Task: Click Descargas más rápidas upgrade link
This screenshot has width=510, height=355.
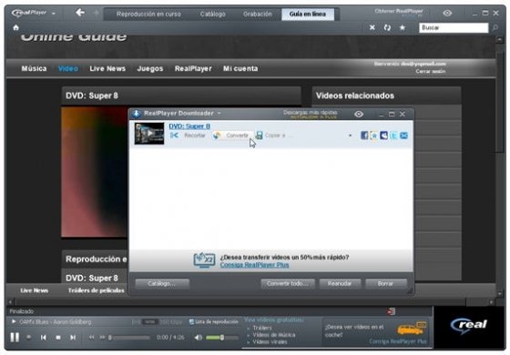Action: click(x=311, y=115)
